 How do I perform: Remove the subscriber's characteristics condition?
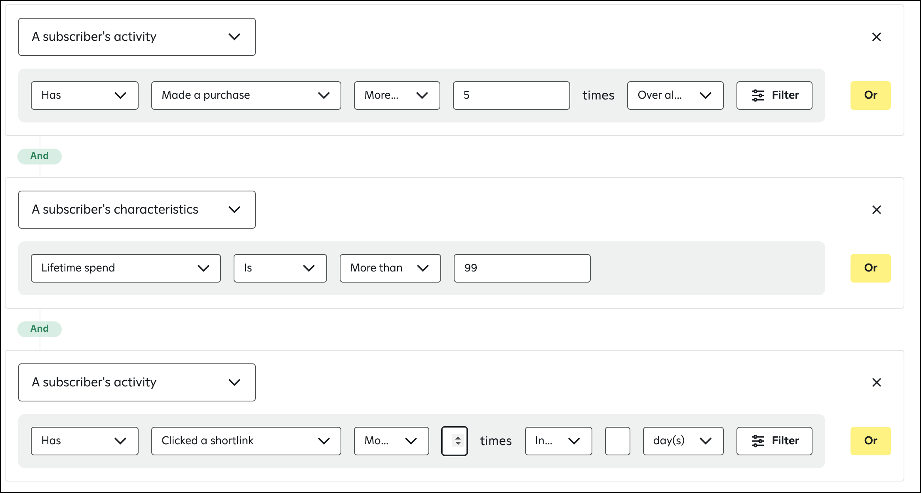tap(876, 210)
